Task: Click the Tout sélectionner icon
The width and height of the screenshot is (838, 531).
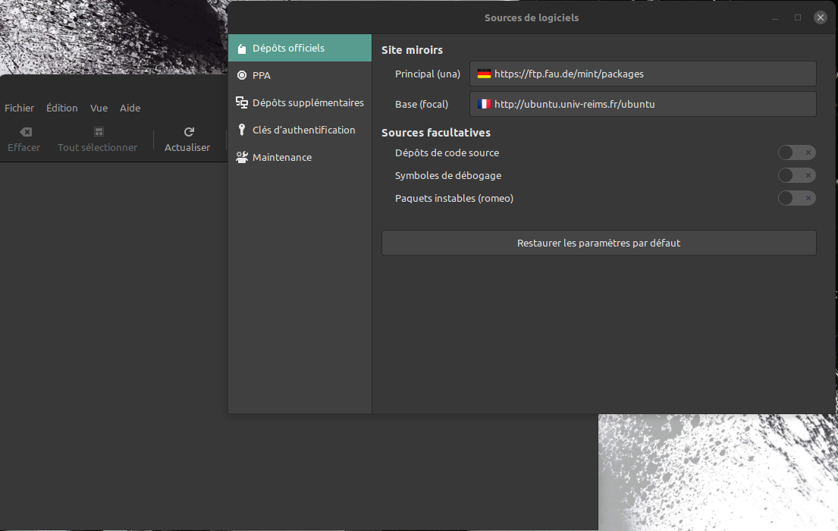Action: 99,132
